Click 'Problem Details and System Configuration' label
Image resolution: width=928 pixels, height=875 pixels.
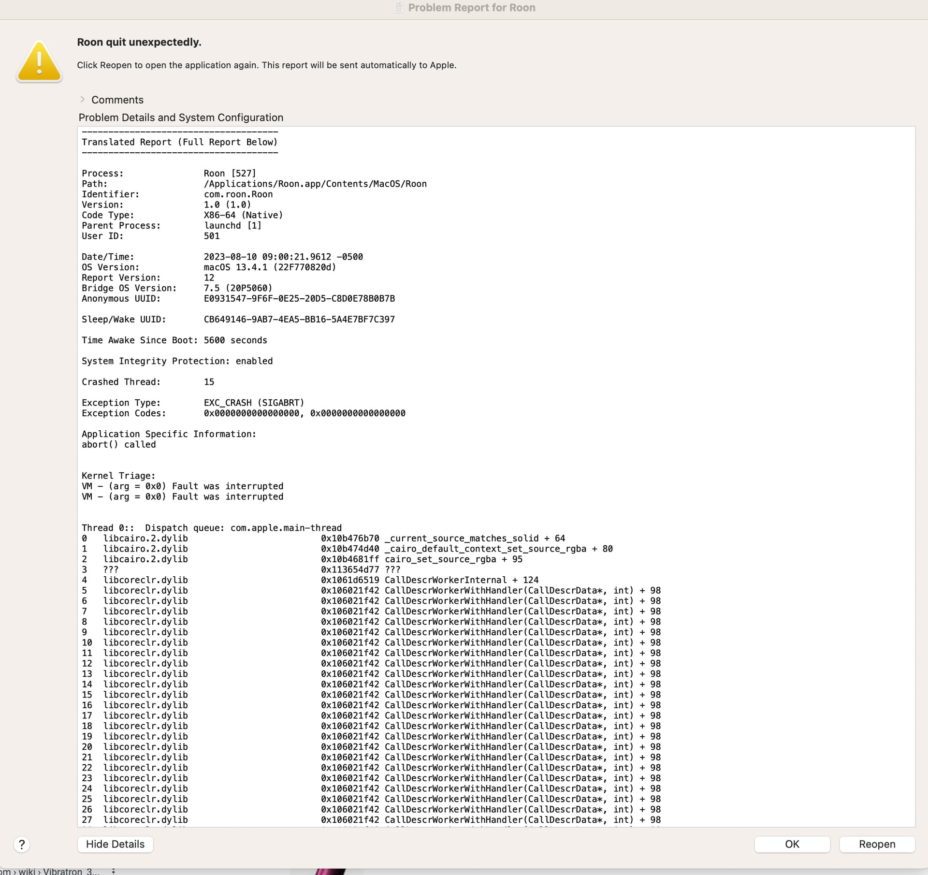181,117
